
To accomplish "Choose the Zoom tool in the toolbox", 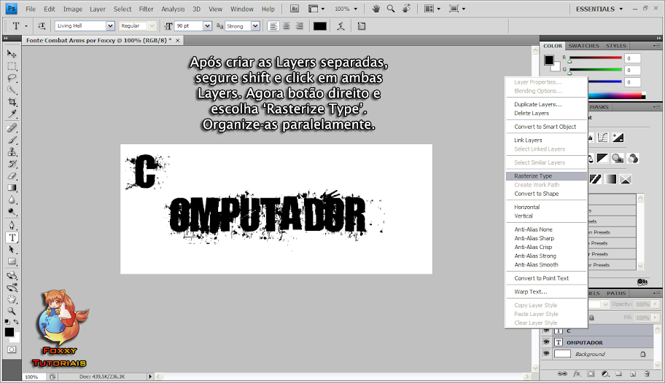I will tap(12, 311).
